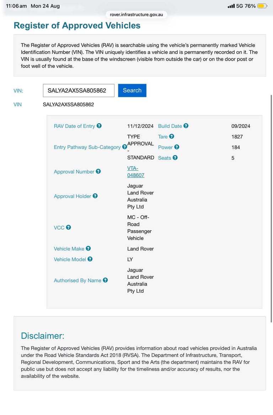Click the Seats label

point(165,158)
